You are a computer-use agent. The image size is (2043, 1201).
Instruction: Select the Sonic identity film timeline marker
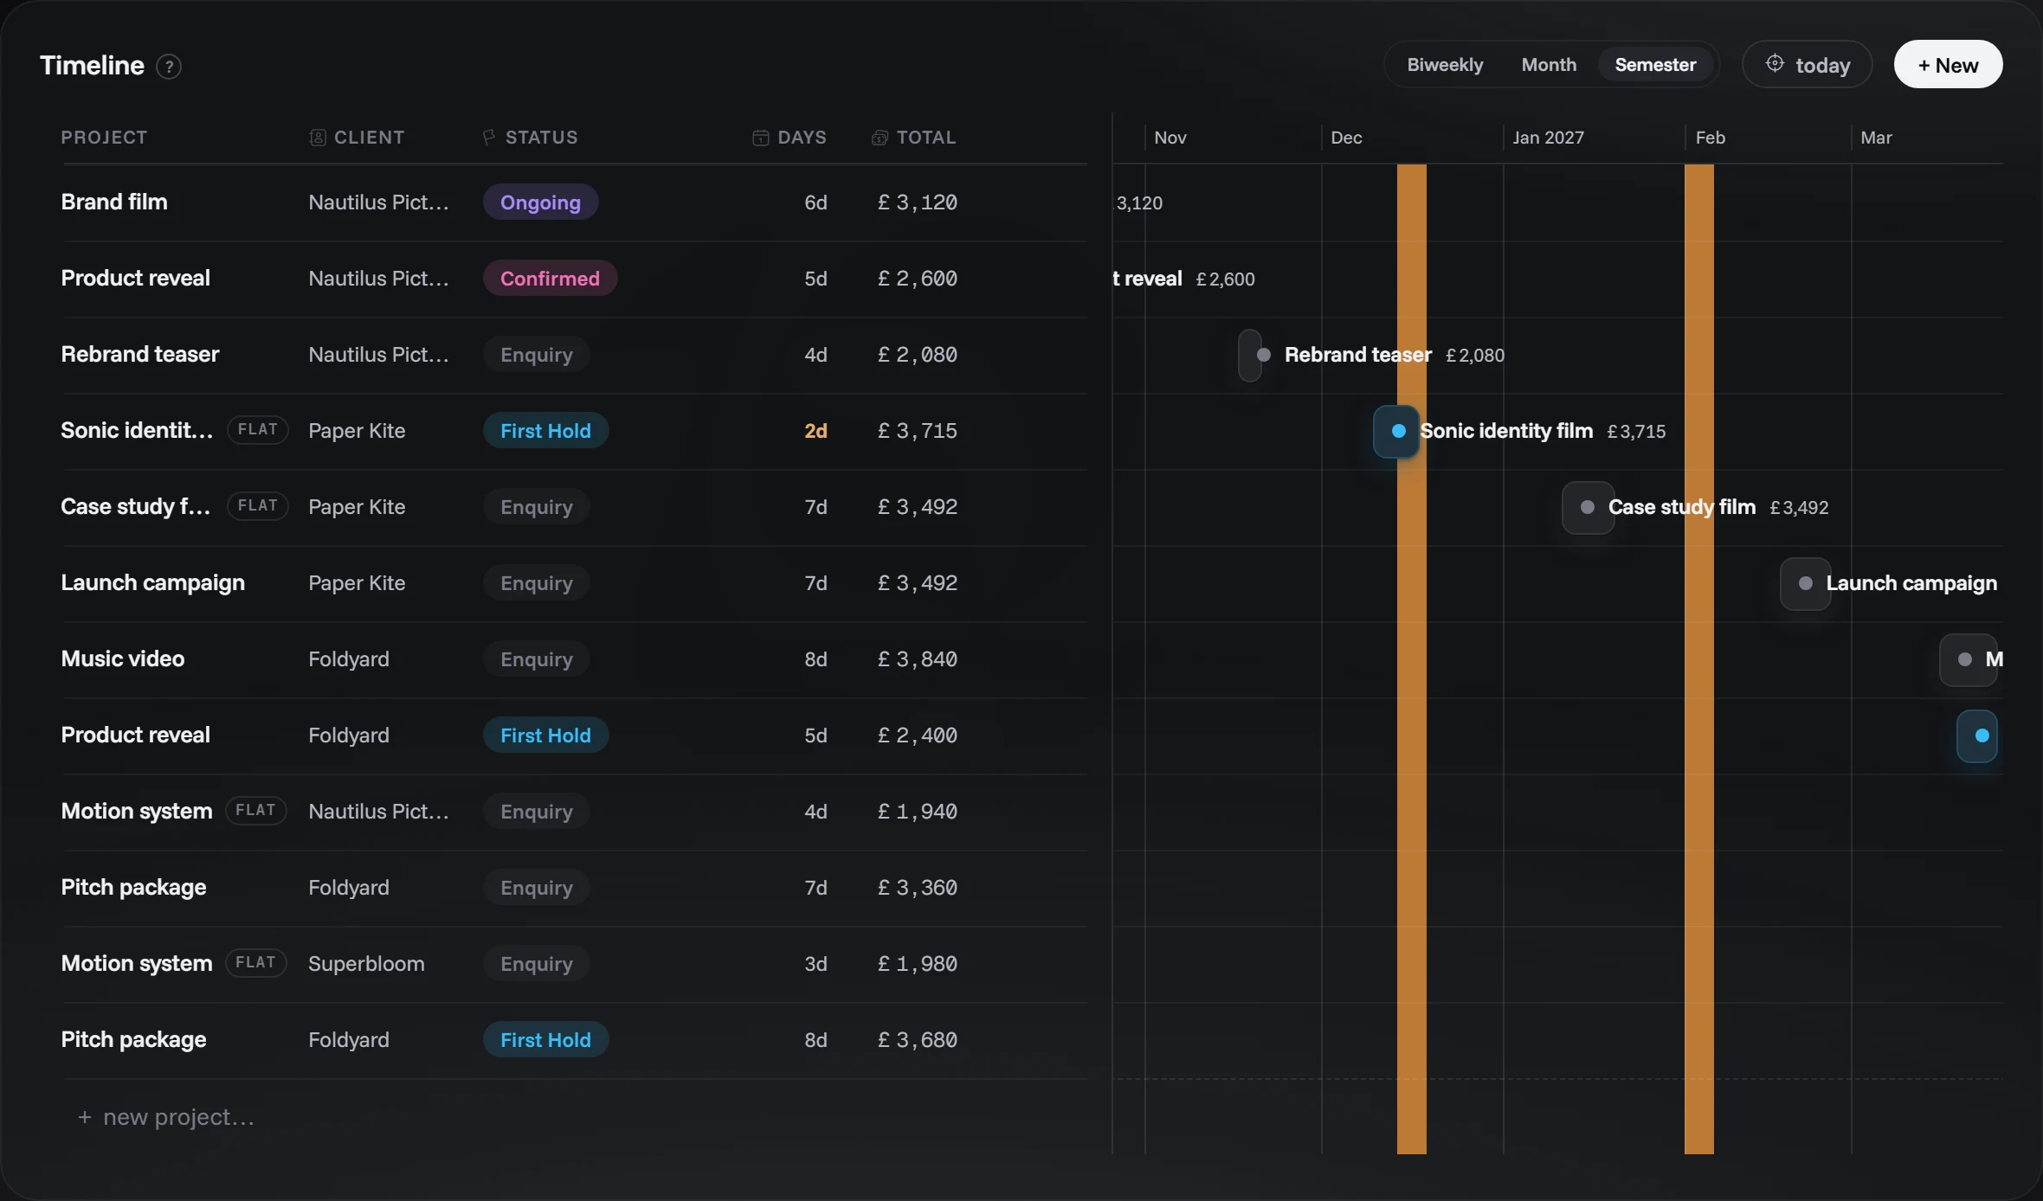tap(1396, 431)
